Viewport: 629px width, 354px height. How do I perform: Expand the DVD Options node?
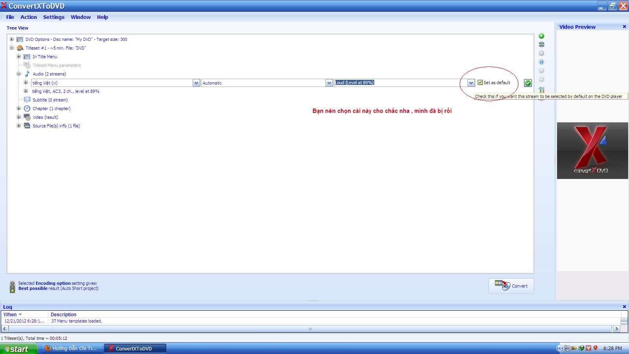[11, 39]
